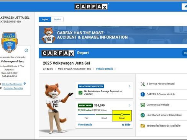Click the print button at top right
This screenshot has width=187, height=140.
coord(184,7)
